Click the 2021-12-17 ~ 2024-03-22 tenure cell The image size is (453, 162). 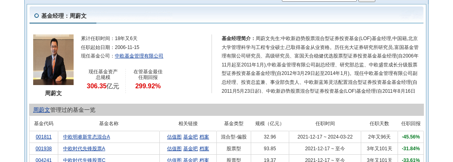click(x=325, y=137)
